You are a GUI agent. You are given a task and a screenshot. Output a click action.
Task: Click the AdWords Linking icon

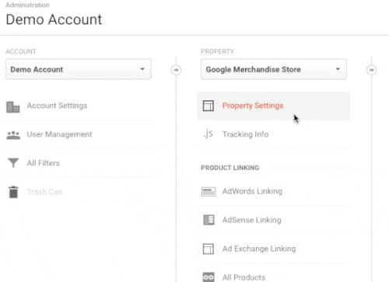pos(209,192)
